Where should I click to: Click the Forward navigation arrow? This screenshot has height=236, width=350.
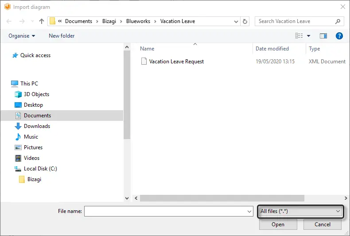click(x=22, y=21)
